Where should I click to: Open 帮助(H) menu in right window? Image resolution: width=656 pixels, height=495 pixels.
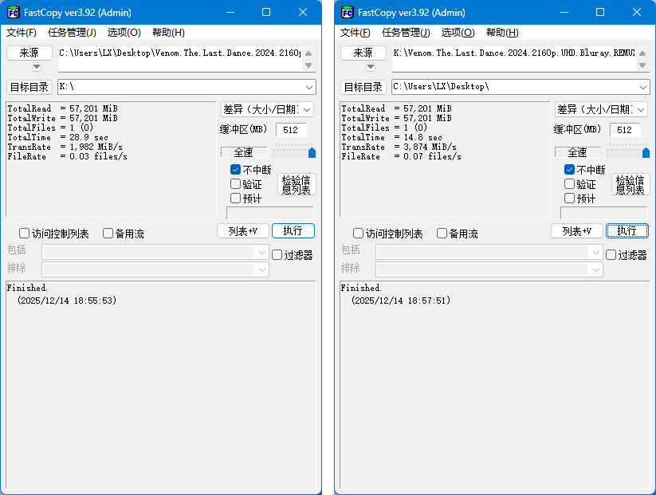[x=502, y=32]
